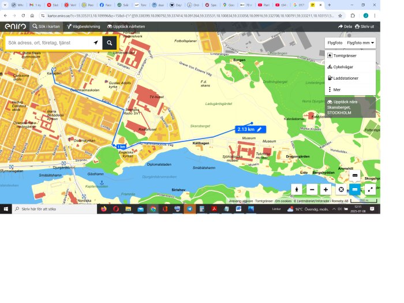Toggle the Cykelvägar layer
Screen dimensions: 404x303
pyautogui.click(x=350, y=67)
